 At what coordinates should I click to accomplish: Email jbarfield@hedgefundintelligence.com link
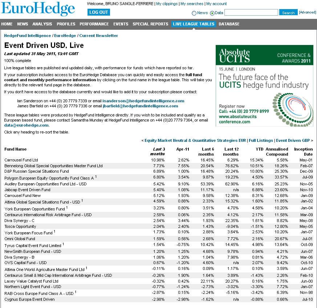coord(141,106)
